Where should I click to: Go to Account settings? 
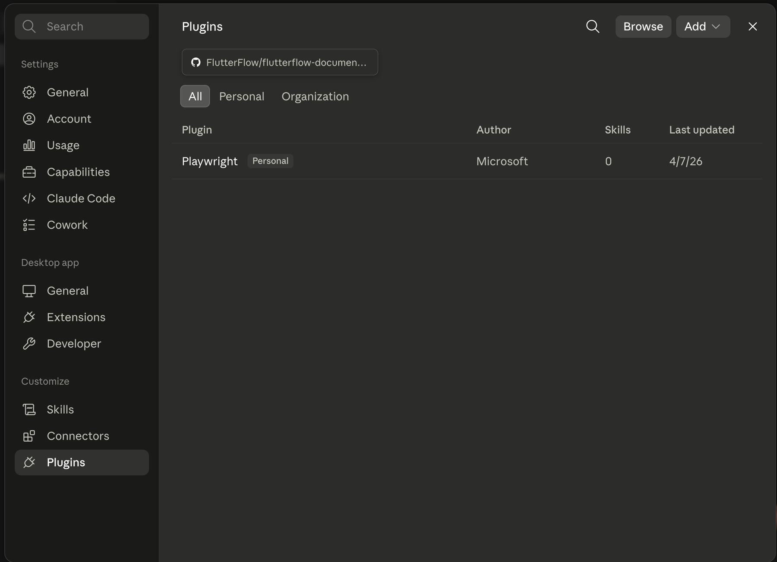pyautogui.click(x=82, y=119)
